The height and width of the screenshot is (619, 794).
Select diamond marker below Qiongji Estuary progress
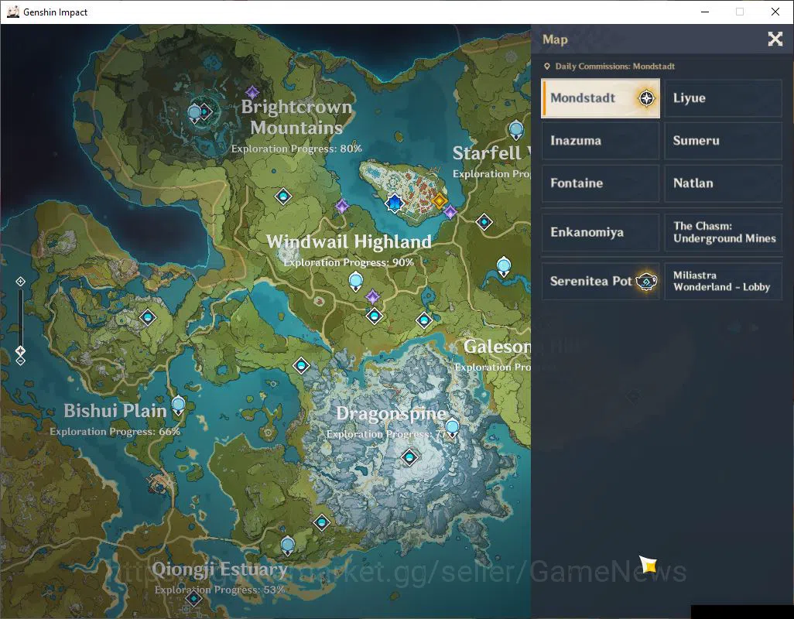[x=193, y=600]
